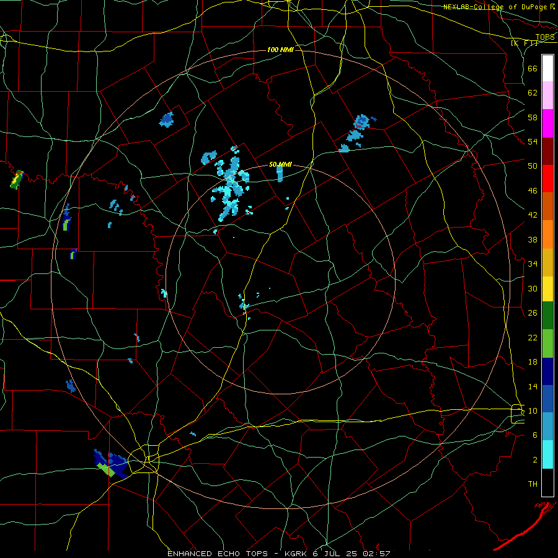Click the "6" legend value
This screenshot has height=558, width=558.
coord(535,435)
